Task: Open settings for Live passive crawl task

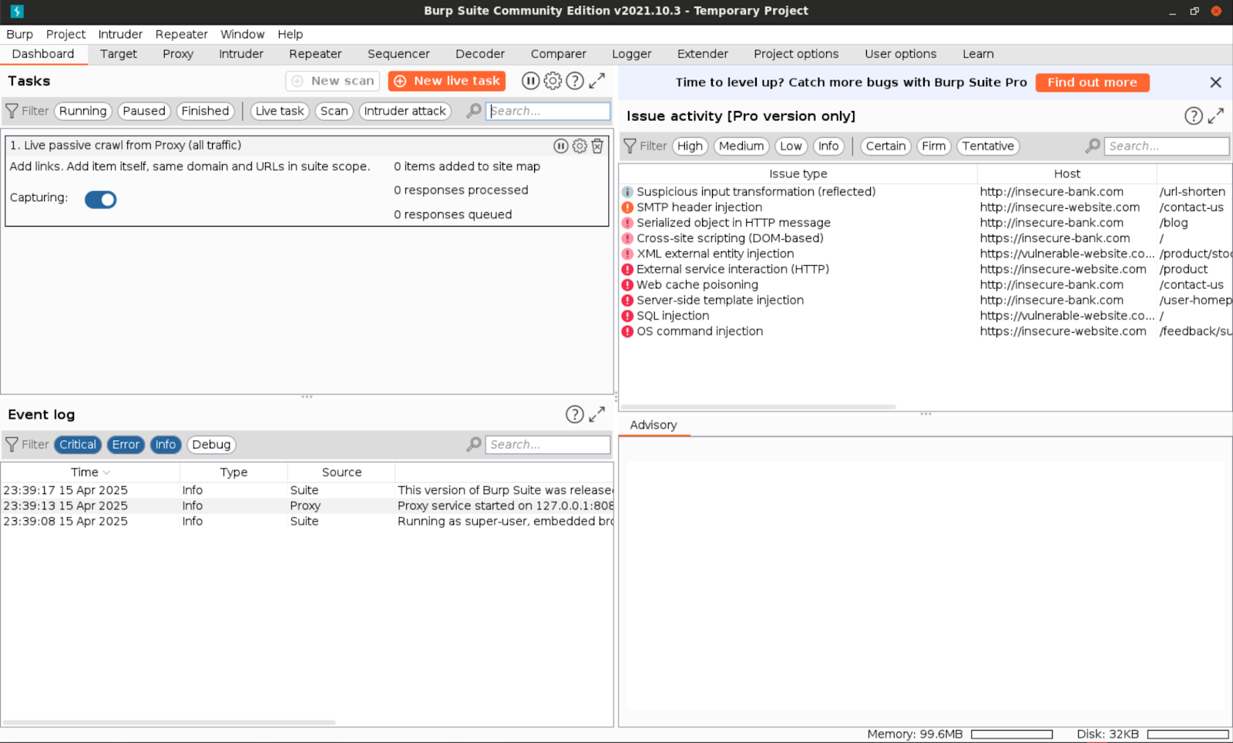Action: click(x=580, y=146)
